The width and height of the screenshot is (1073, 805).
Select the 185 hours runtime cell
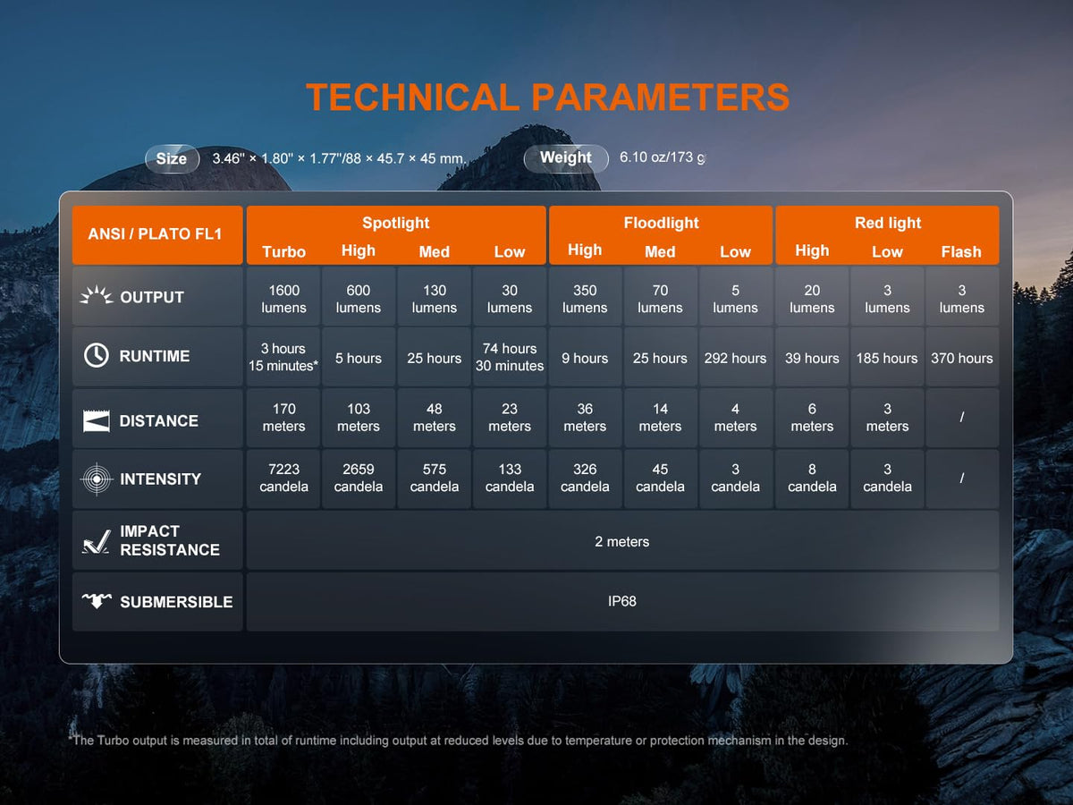[887, 357]
